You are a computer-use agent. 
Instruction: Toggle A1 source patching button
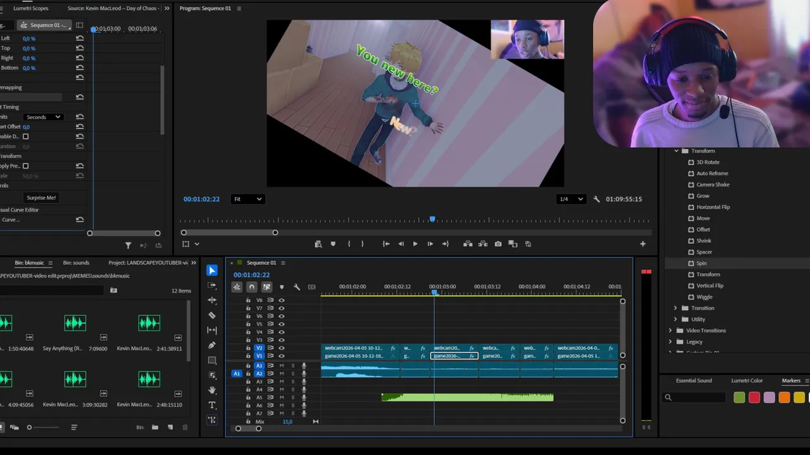237,373
